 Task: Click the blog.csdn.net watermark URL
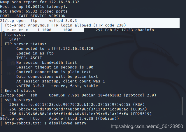tap(147, 126)
